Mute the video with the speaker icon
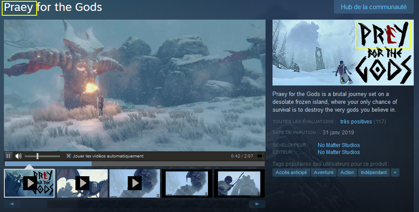The width and height of the screenshot is (419, 212). [x=18, y=156]
